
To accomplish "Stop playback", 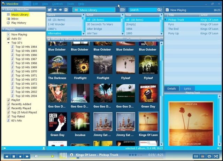I will click(x=20, y=156).
